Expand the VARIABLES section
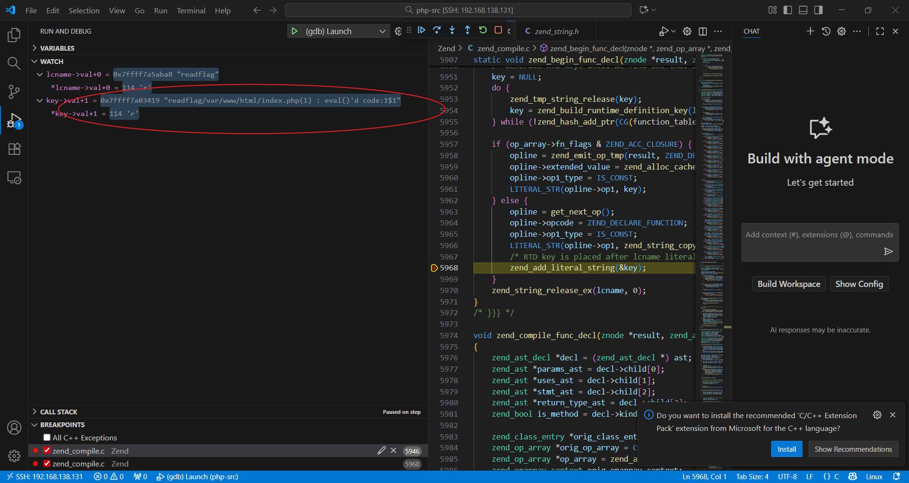 pos(57,48)
